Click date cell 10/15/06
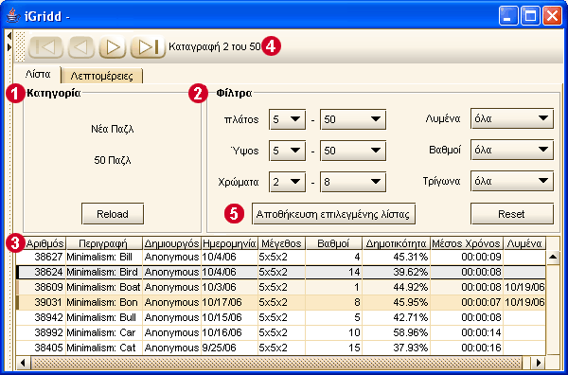 click(222, 318)
